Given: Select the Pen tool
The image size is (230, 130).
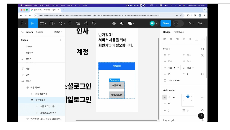Looking at the screenshot, I should (61, 23).
